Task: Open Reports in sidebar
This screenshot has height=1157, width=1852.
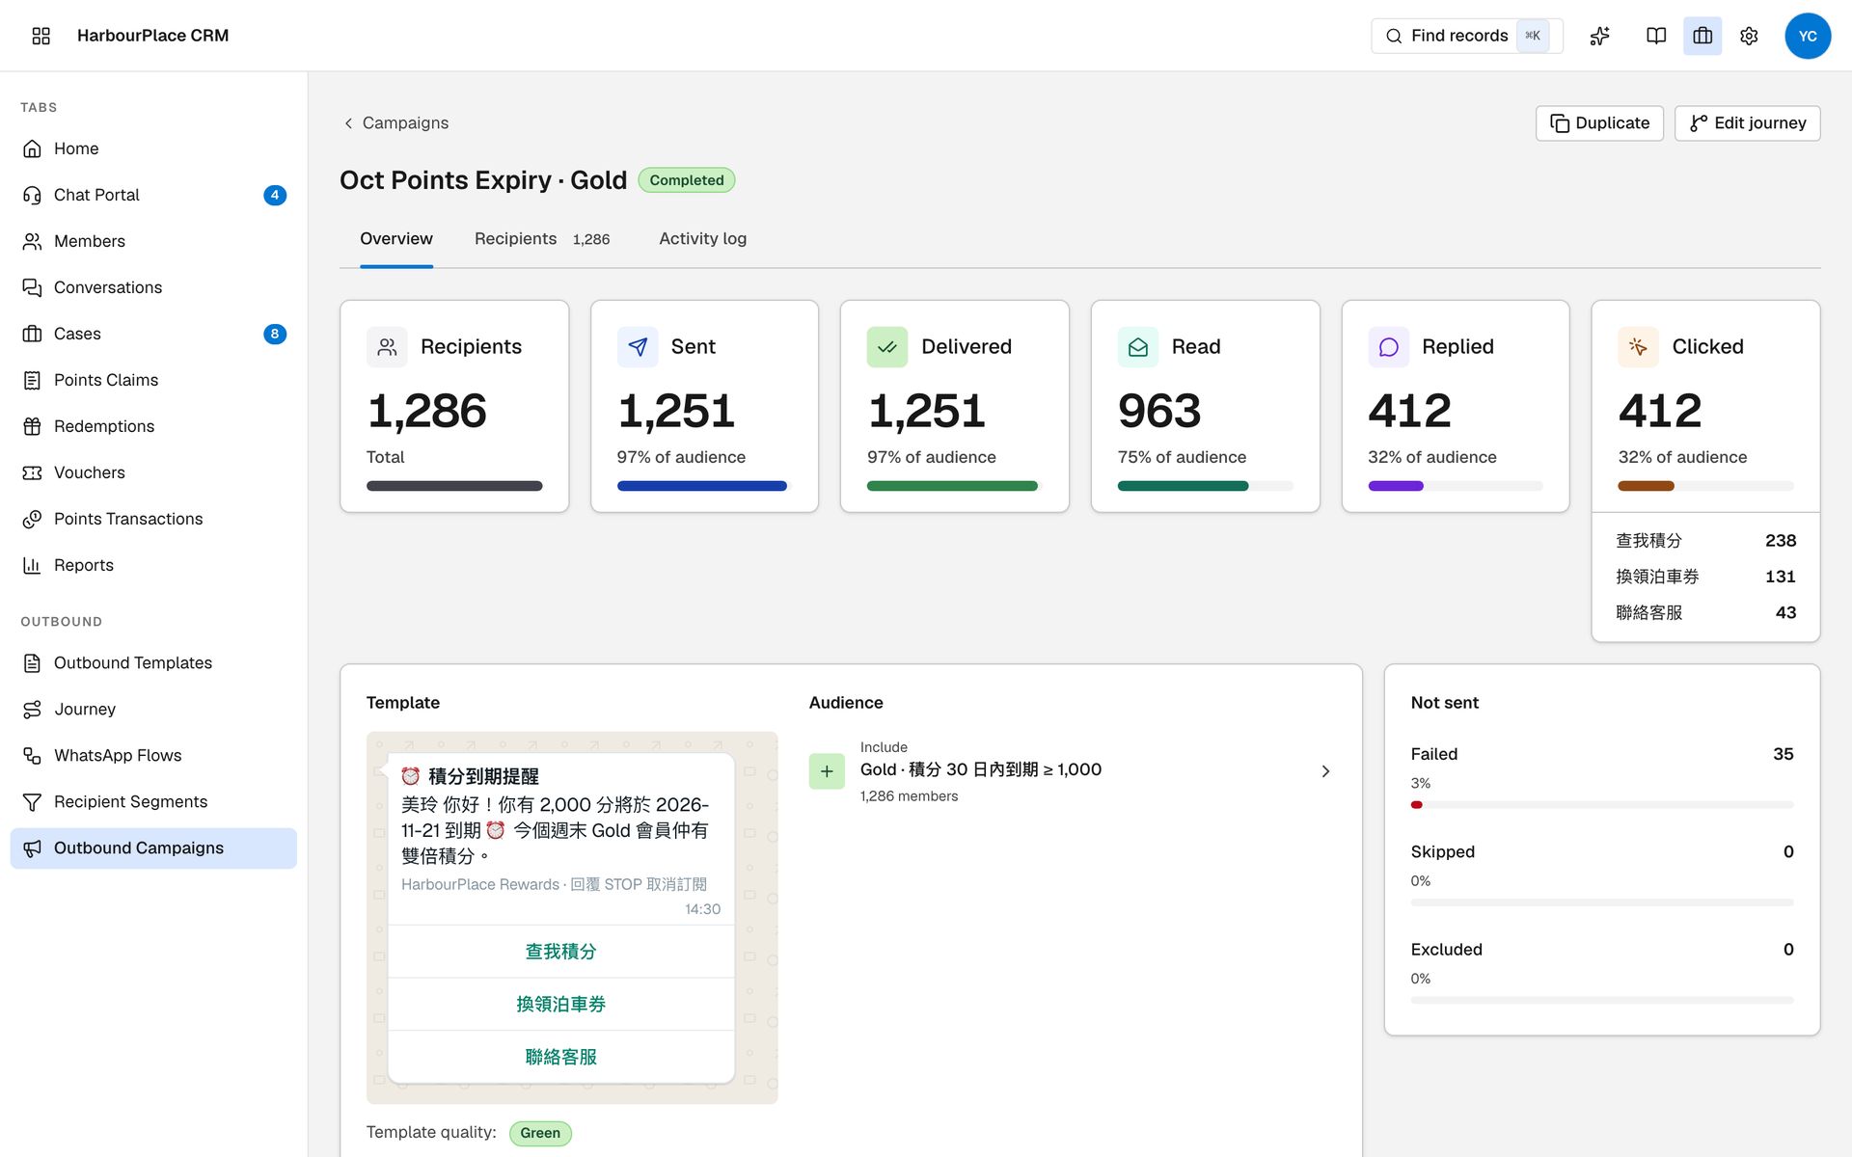Action: tap(153, 565)
